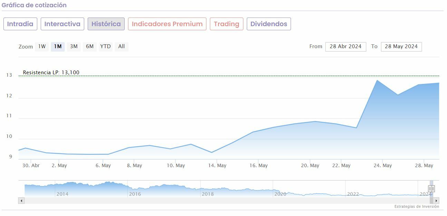Select the 1M zoom range
This screenshot has height=216, width=447.
[x=58, y=46]
